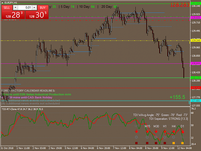The height and width of the screenshot is (151, 201).
Task: Select the red down arrow under H4
Action: [x=174, y=131]
